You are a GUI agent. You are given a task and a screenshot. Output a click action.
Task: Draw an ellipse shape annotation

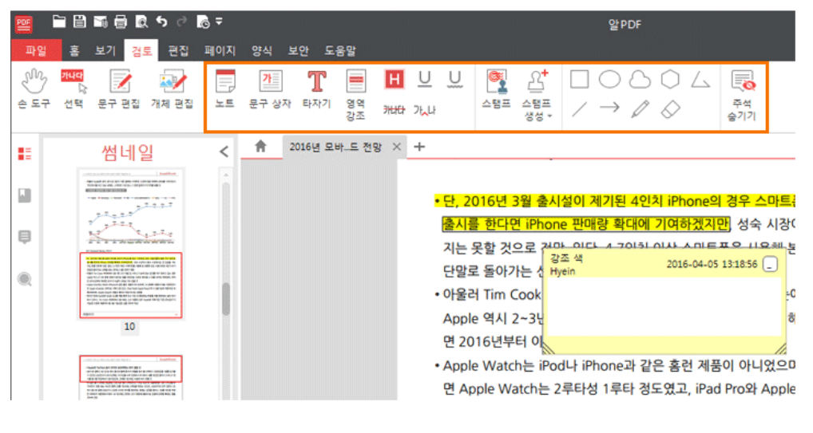tap(610, 79)
